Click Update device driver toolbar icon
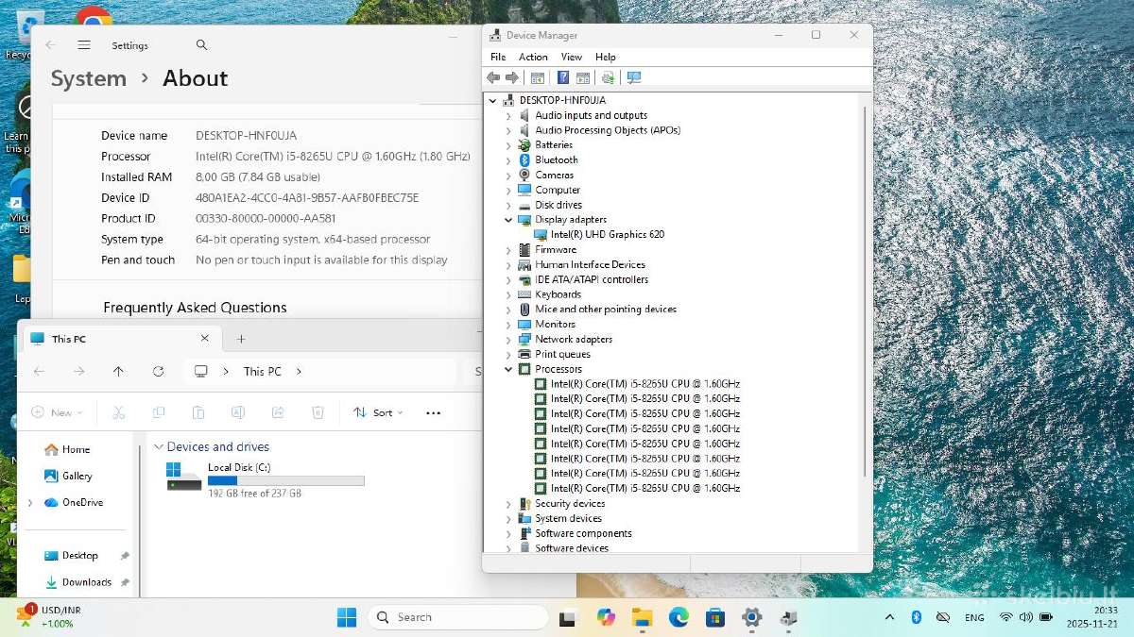Screen dimensions: 1134x637 coord(608,77)
